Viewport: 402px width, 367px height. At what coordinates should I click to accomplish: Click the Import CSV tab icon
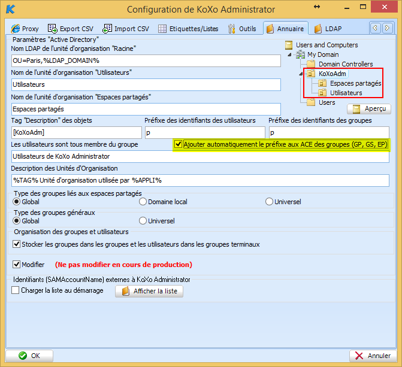click(107, 29)
